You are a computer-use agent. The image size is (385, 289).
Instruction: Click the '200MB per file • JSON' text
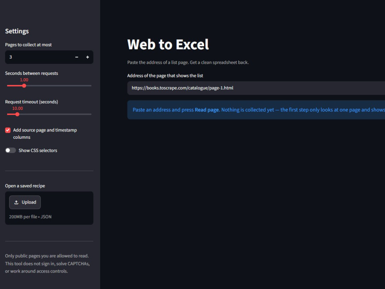[30, 217]
